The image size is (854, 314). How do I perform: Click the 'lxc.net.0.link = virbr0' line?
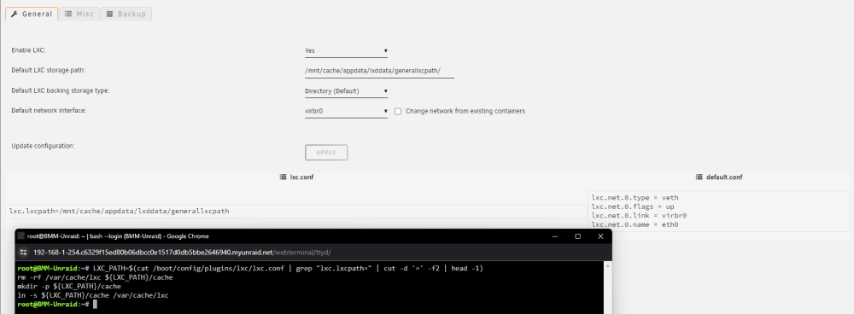click(639, 216)
